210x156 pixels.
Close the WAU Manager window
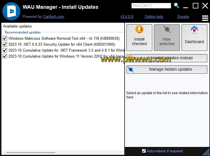click(205, 6)
